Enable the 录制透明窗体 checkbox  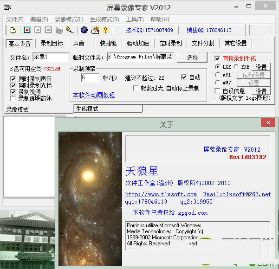pos(13,98)
